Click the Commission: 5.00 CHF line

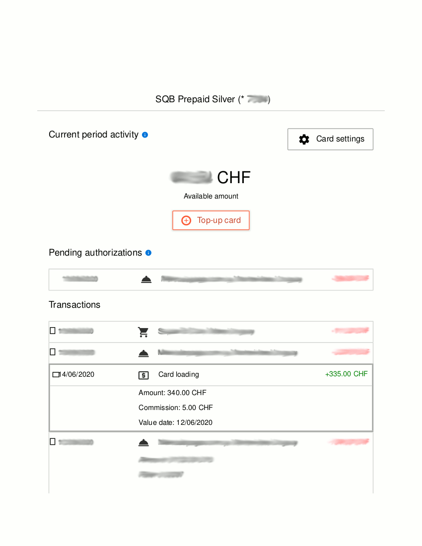tap(175, 408)
